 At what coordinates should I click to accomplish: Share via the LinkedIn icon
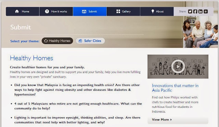201,11
